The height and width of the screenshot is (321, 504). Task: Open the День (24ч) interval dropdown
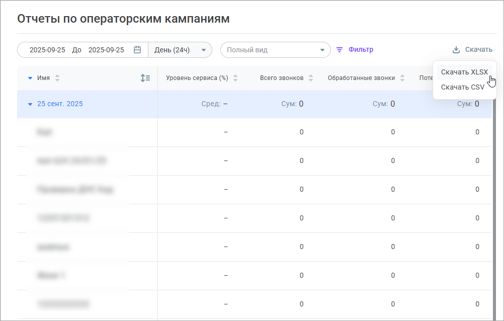pos(179,50)
